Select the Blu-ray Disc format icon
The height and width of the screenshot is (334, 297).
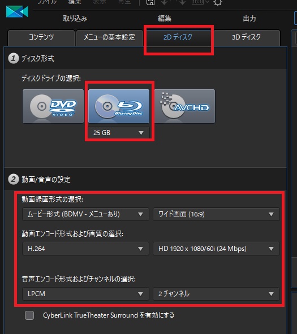tap(119, 106)
